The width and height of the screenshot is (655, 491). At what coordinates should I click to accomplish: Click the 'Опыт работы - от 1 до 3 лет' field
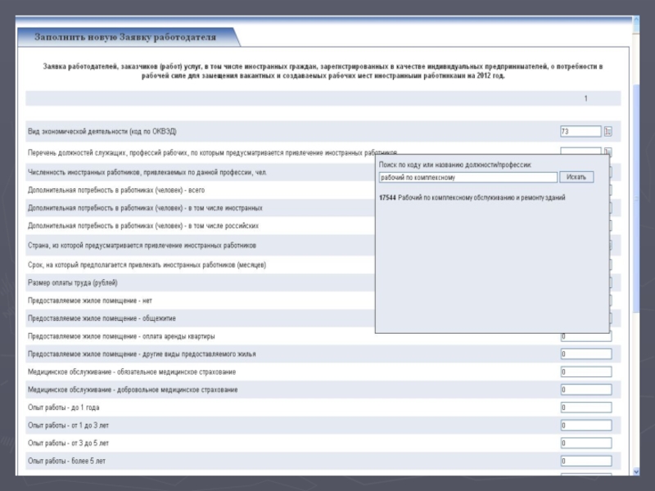585,426
